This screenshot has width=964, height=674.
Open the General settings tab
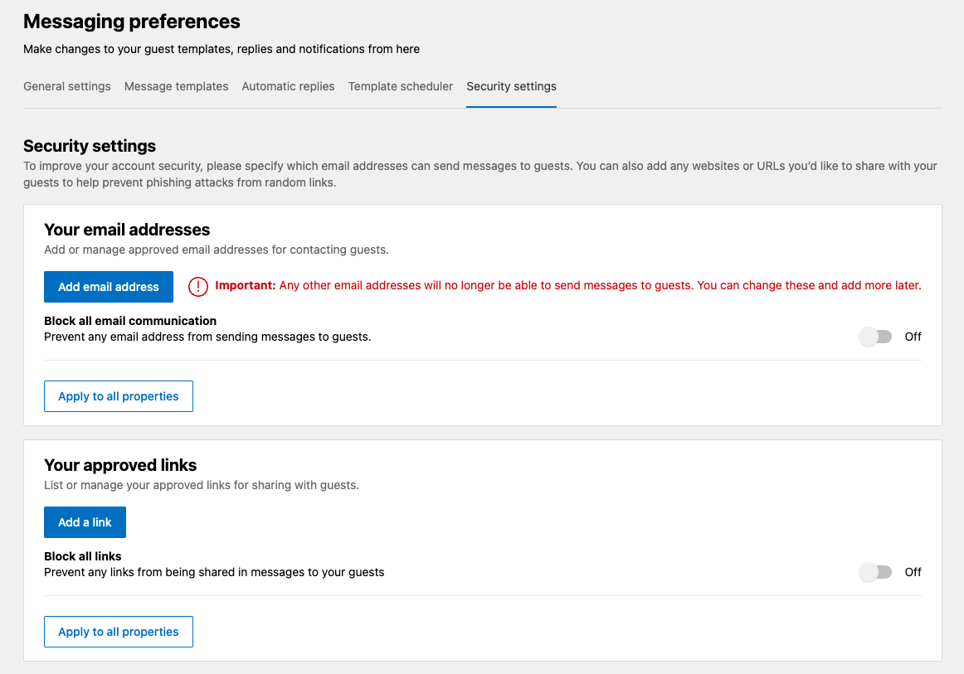click(x=66, y=86)
